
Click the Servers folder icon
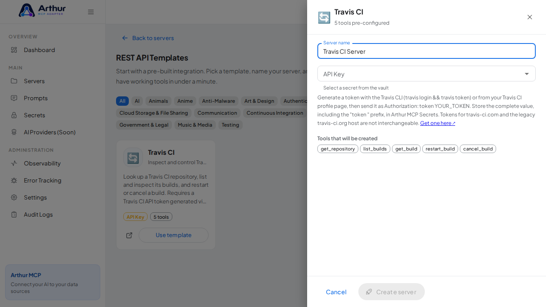[x=14, y=81]
